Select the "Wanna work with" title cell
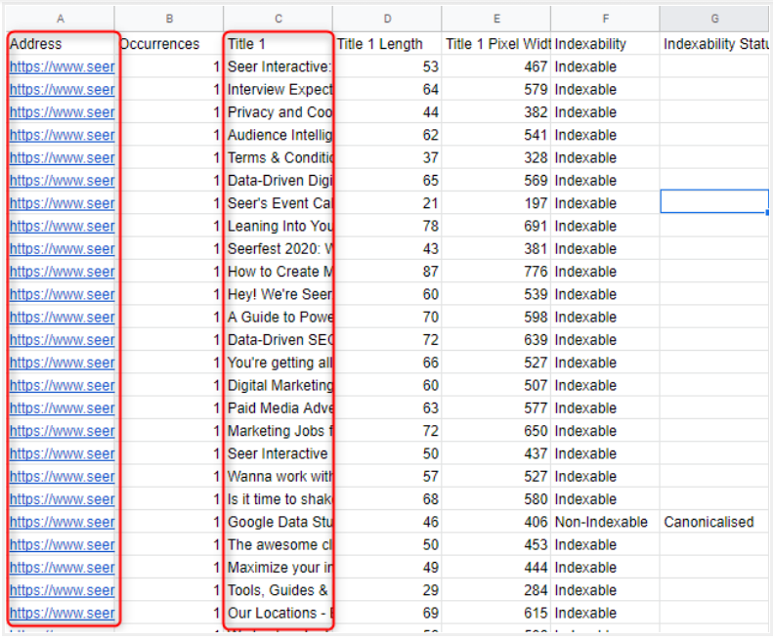This screenshot has width=773, height=642. click(x=279, y=477)
